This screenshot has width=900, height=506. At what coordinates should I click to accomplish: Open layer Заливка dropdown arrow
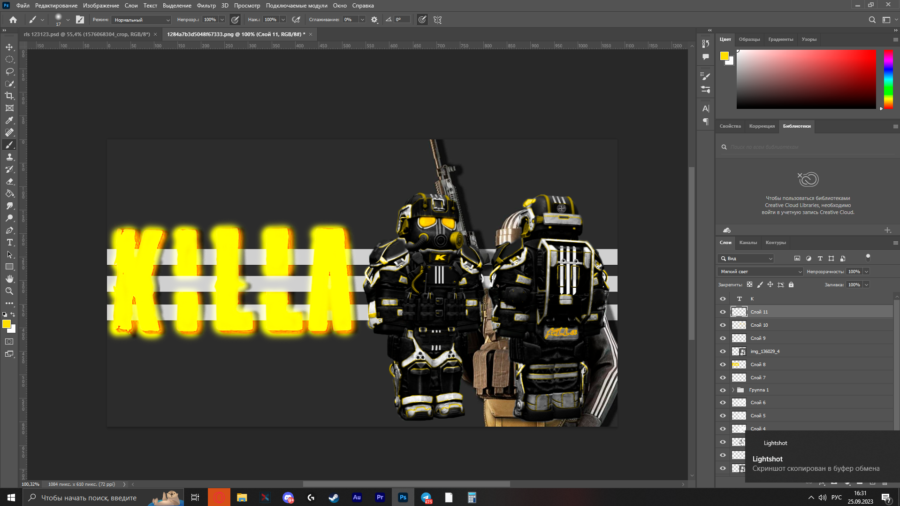tap(866, 284)
